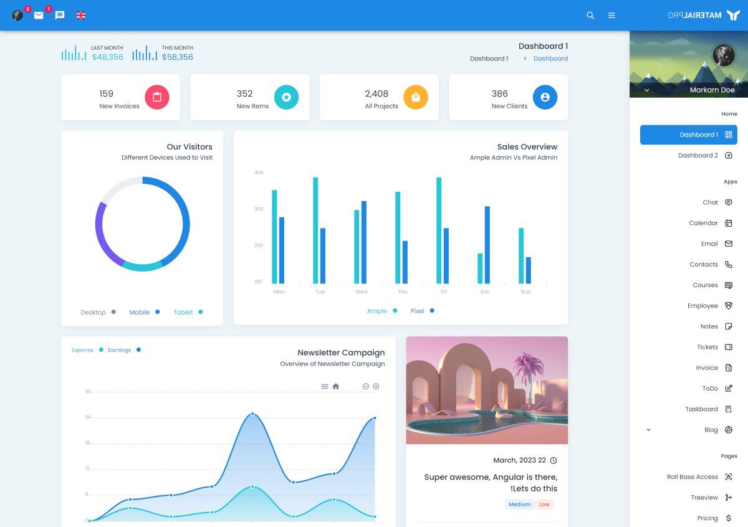
Task: Click the search magnifier icon in header
Action: point(590,16)
